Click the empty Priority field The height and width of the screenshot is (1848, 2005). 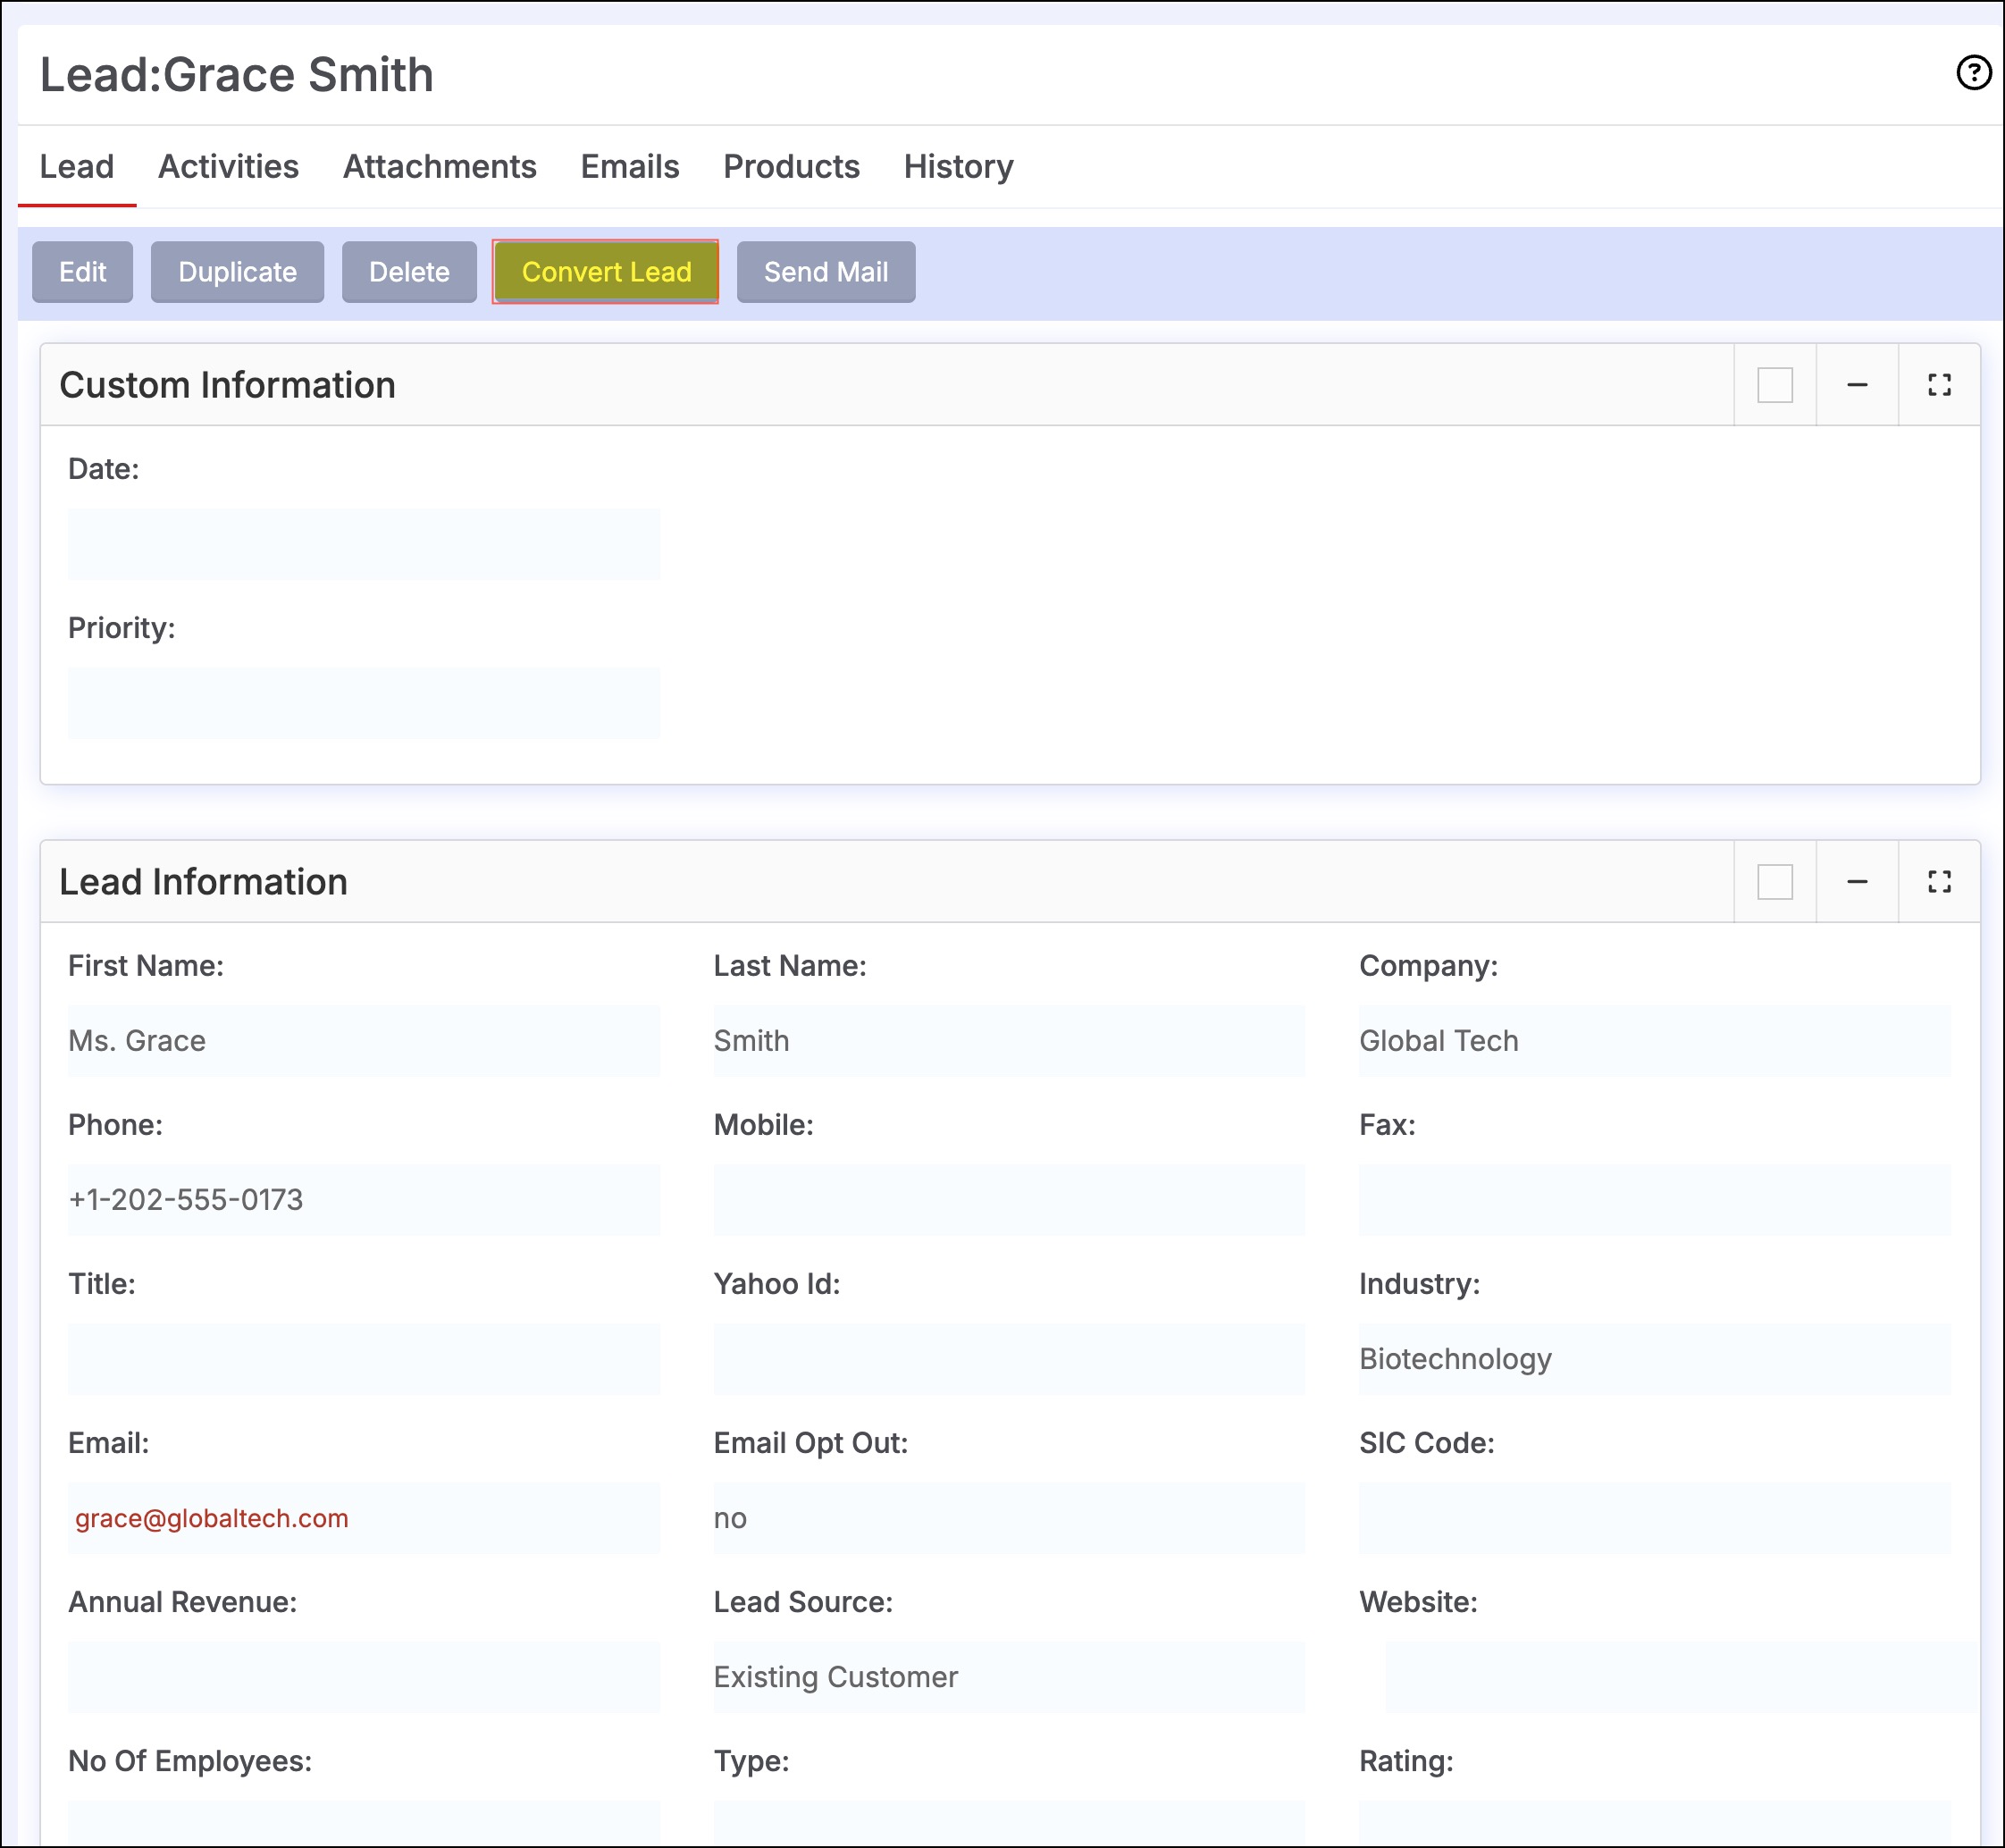pos(364,703)
